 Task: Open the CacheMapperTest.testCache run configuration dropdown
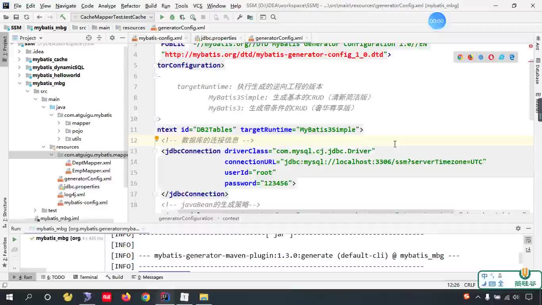(x=113, y=17)
